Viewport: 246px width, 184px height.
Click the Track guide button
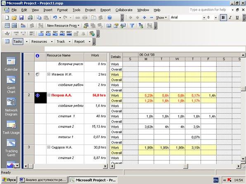[x=61, y=42]
